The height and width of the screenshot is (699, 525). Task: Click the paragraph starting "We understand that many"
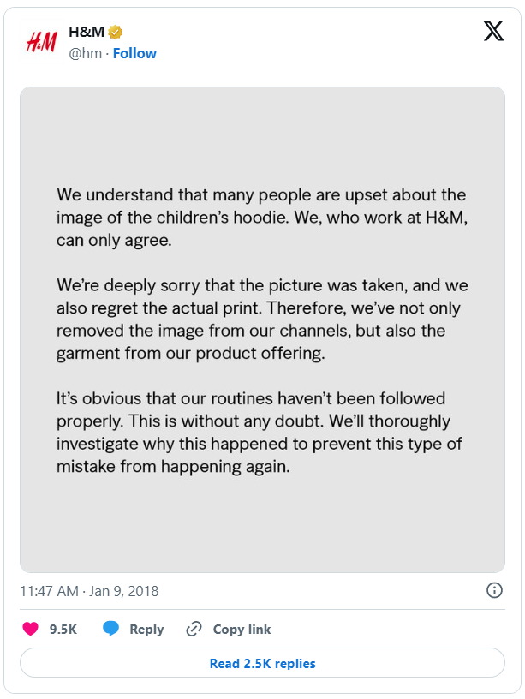click(261, 218)
